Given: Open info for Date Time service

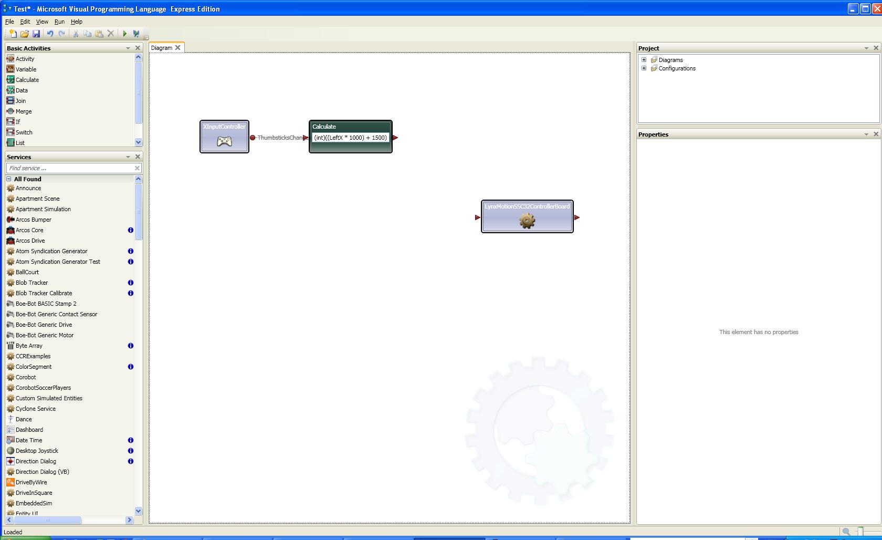Looking at the screenshot, I should [131, 440].
